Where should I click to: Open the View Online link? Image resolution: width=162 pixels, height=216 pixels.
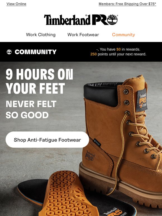16,4
